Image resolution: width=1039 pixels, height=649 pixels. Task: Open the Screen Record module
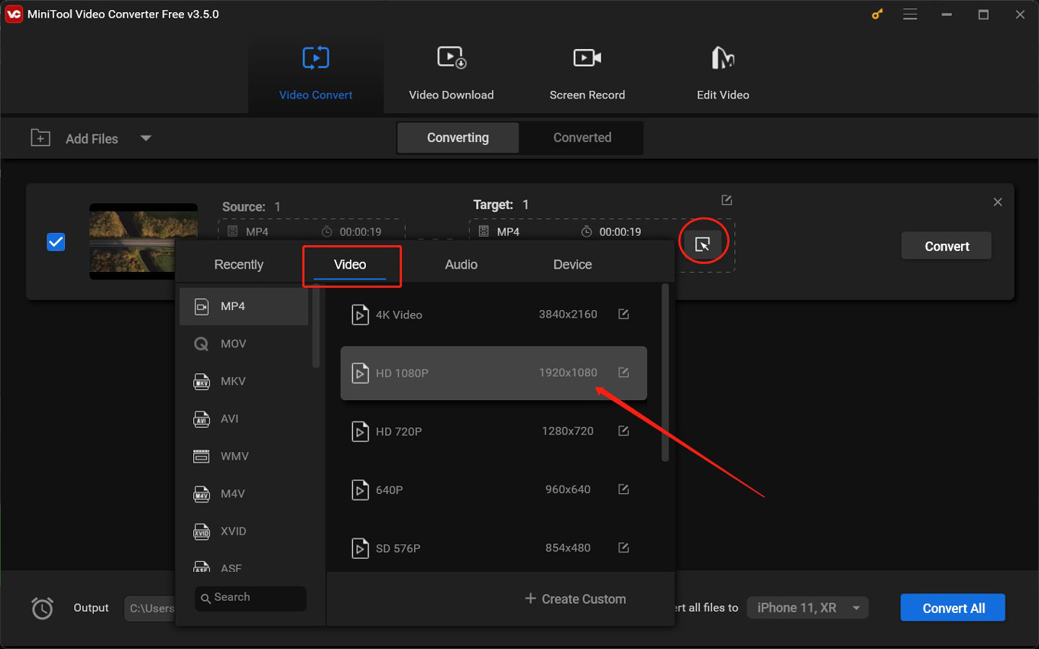[587, 74]
